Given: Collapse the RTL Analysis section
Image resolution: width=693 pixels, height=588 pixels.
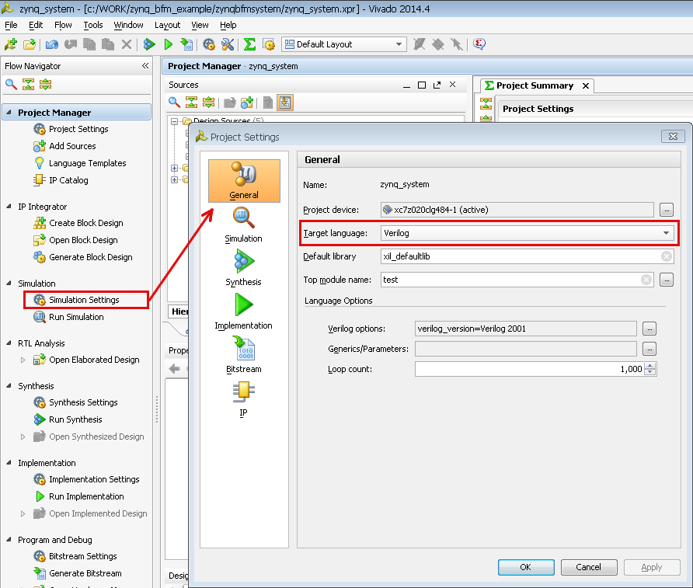Looking at the screenshot, I should 9,343.
